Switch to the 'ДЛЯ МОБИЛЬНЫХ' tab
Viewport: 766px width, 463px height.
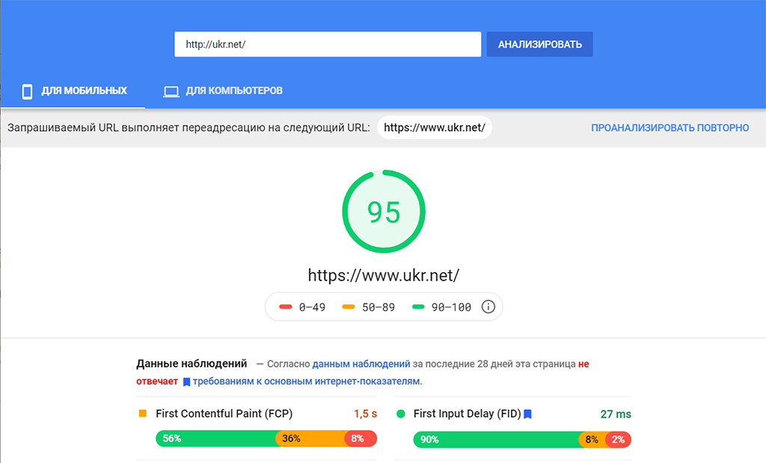coord(84,91)
